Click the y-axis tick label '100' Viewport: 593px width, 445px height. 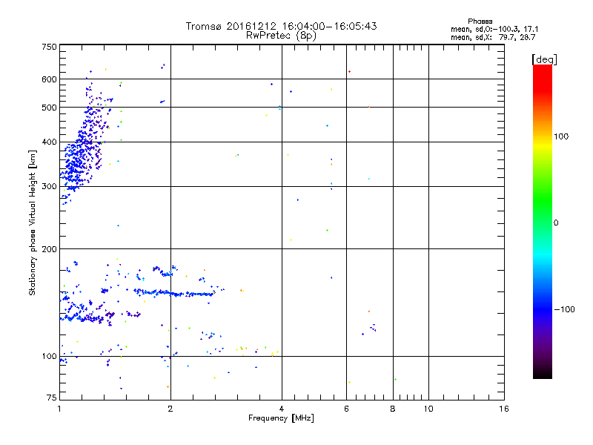point(49,356)
